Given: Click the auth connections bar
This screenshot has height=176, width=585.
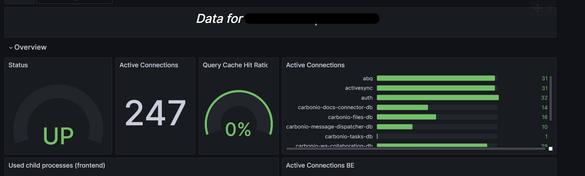Looking at the screenshot, I should point(438,98).
